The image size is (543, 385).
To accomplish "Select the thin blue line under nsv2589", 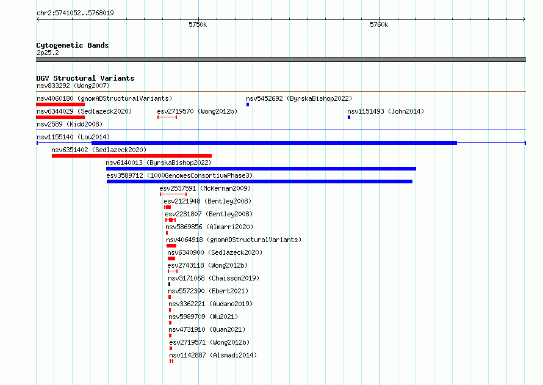I will click(x=281, y=130).
